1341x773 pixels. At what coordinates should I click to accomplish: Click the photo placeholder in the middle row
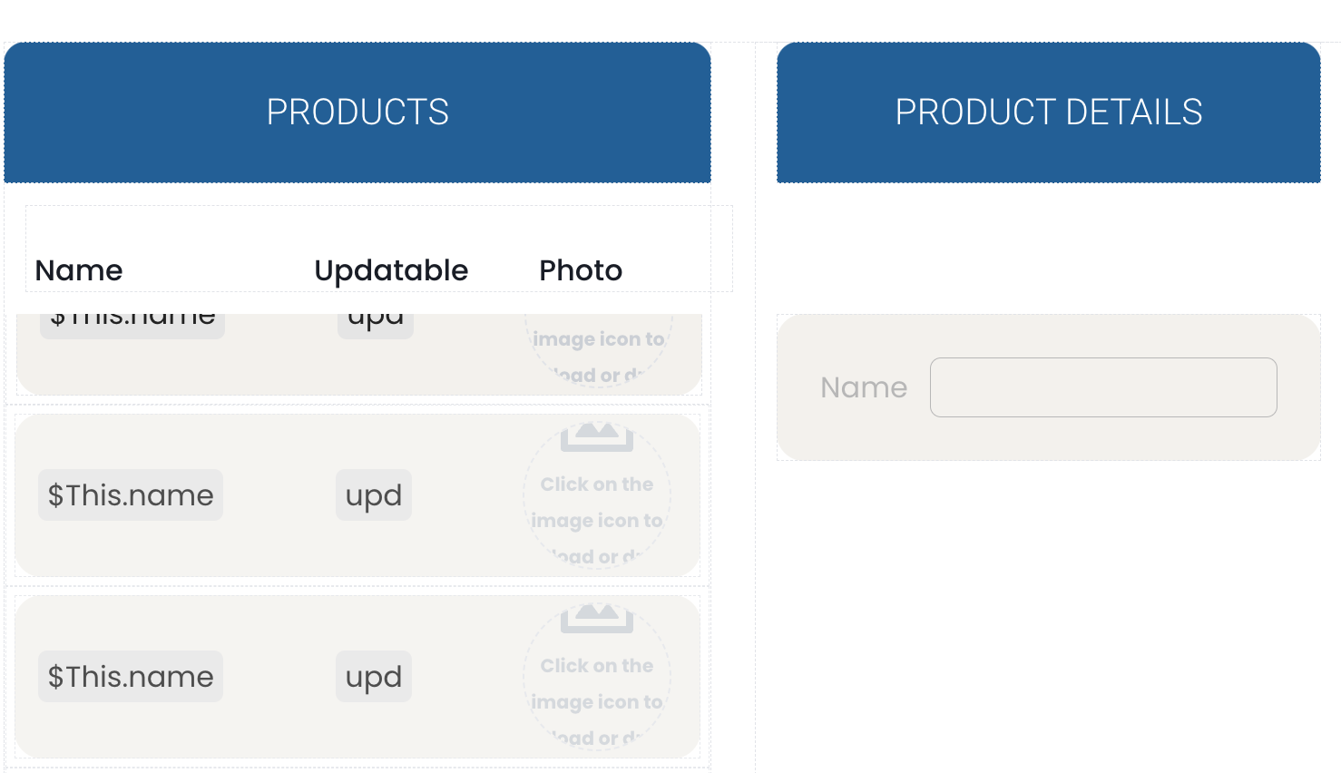click(x=596, y=508)
